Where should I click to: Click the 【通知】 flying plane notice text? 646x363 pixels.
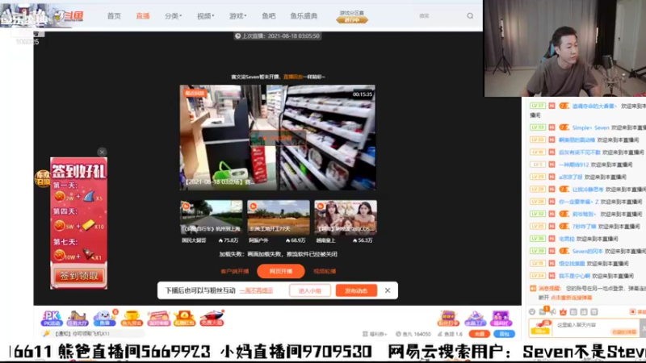coord(82,333)
